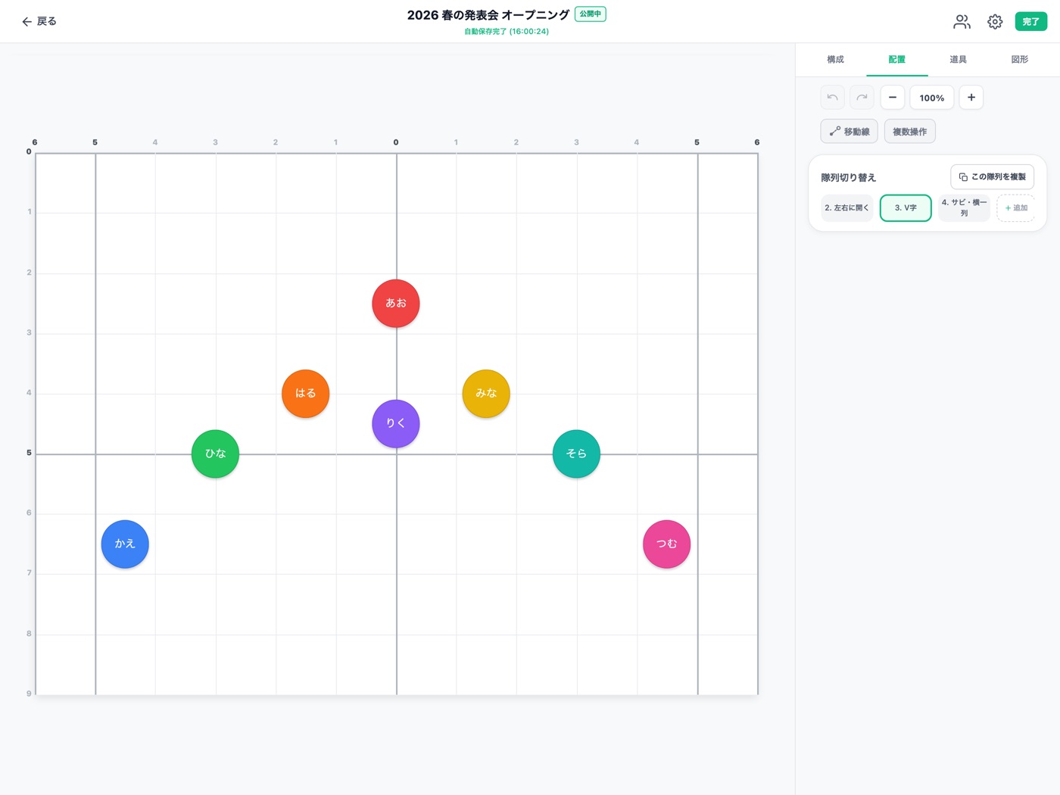Toggle the 複数操作 multi-select mode
Image resolution: width=1060 pixels, height=795 pixels.
tap(909, 131)
